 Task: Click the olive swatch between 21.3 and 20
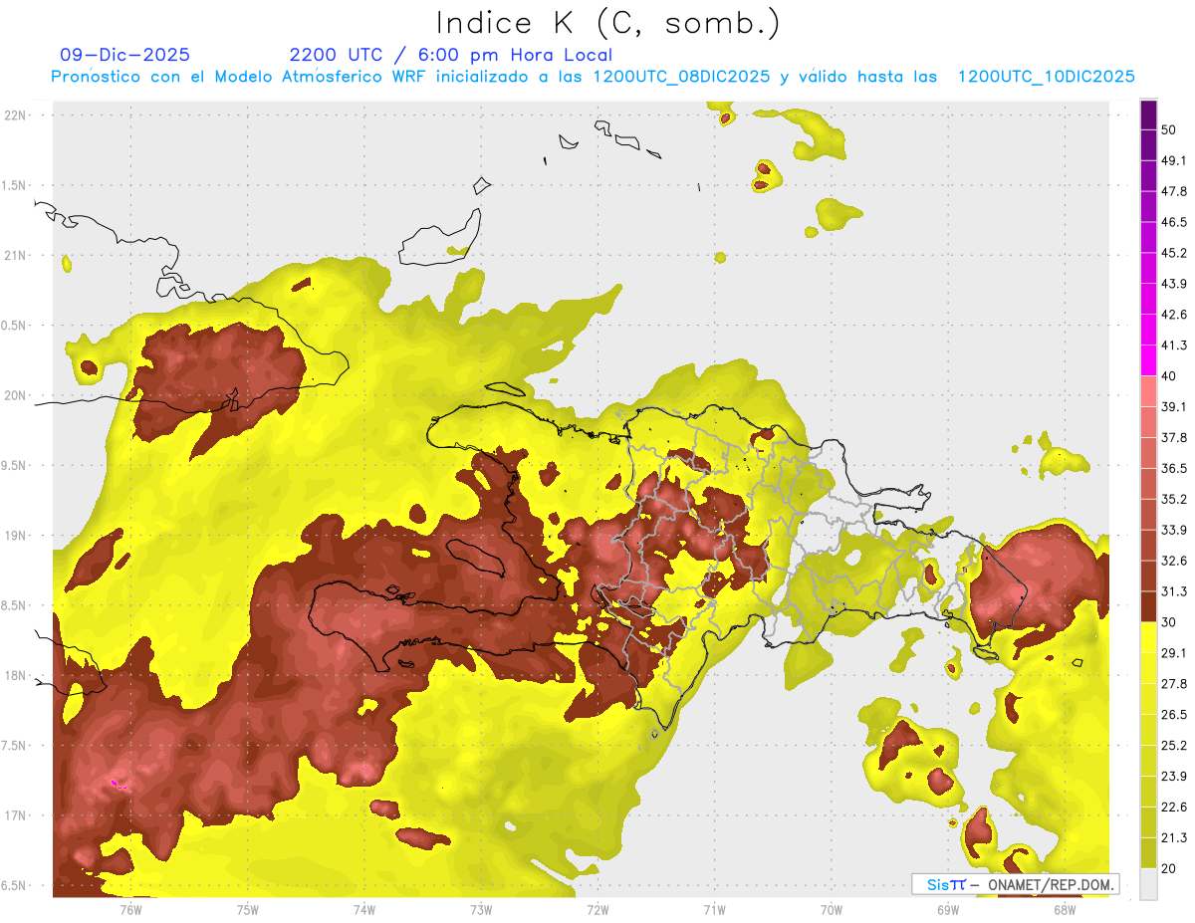[x=1148, y=852]
